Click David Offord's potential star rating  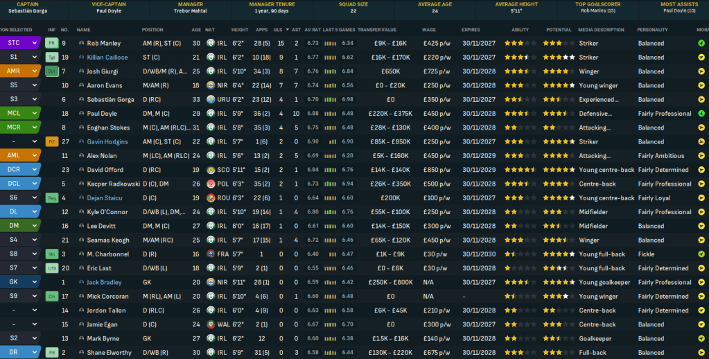pyautogui.click(x=559, y=170)
